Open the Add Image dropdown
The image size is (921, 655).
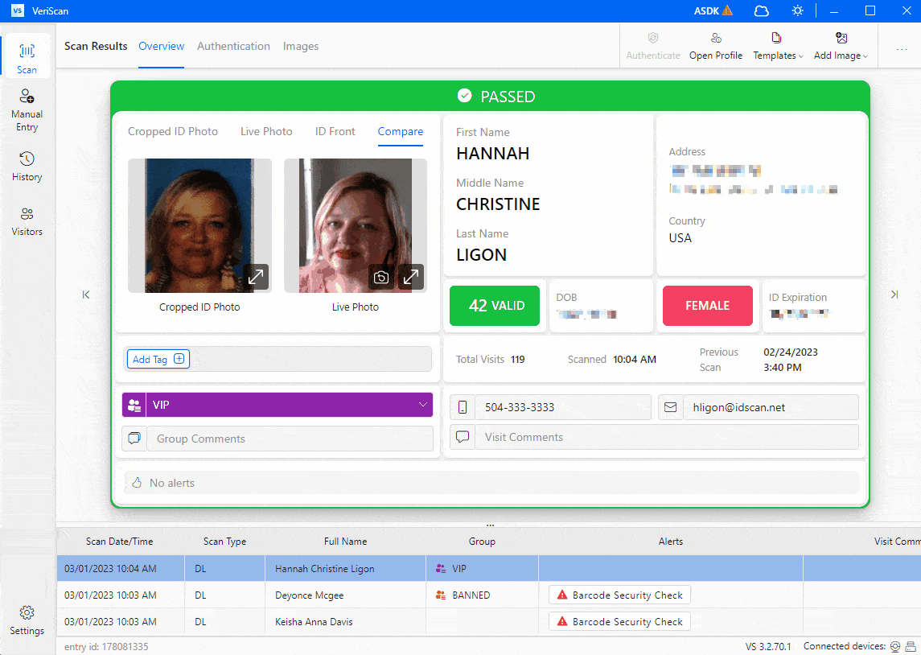[841, 47]
